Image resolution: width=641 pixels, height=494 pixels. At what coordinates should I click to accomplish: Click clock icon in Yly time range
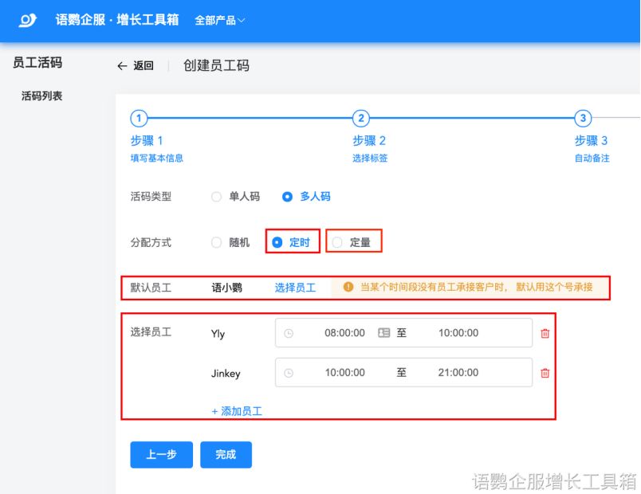click(x=289, y=334)
